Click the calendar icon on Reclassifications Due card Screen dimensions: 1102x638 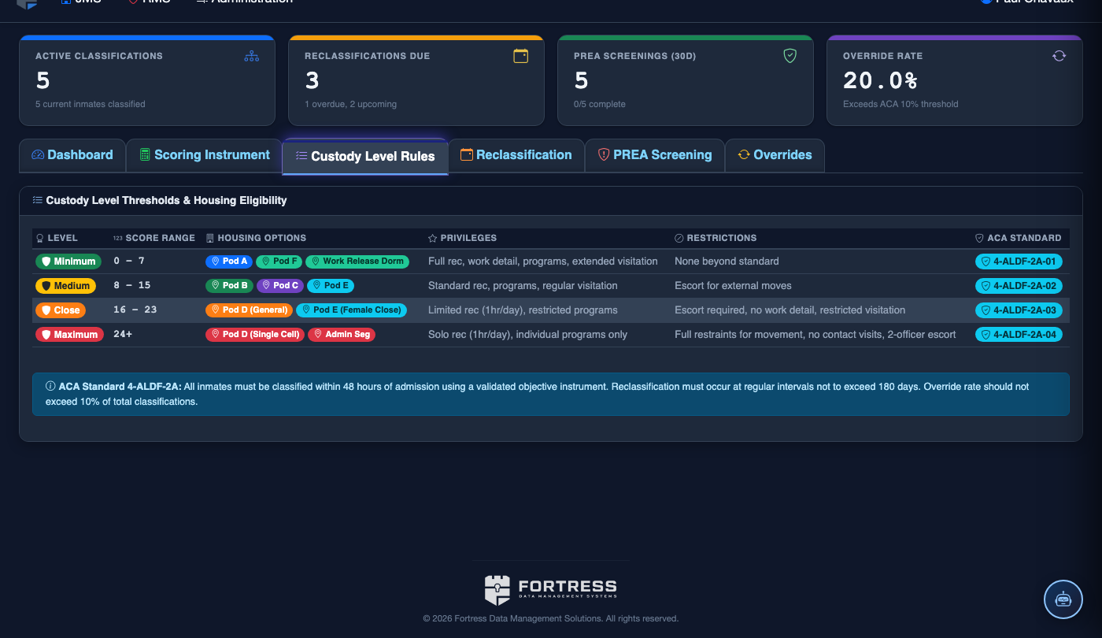coord(520,56)
